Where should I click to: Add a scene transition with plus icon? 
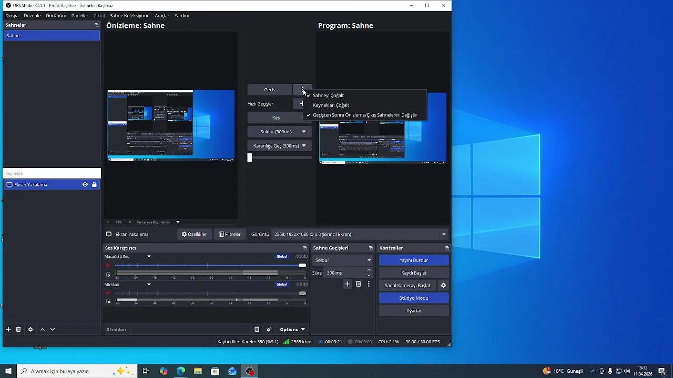pyautogui.click(x=348, y=284)
